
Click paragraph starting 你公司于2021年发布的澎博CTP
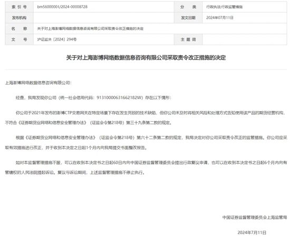tap(146, 117)
